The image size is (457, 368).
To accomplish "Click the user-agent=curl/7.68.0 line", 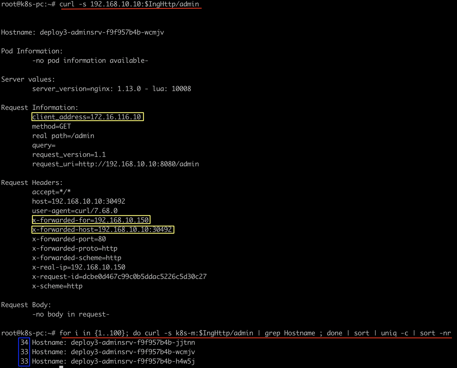I will pyautogui.click(x=75, y=211).
